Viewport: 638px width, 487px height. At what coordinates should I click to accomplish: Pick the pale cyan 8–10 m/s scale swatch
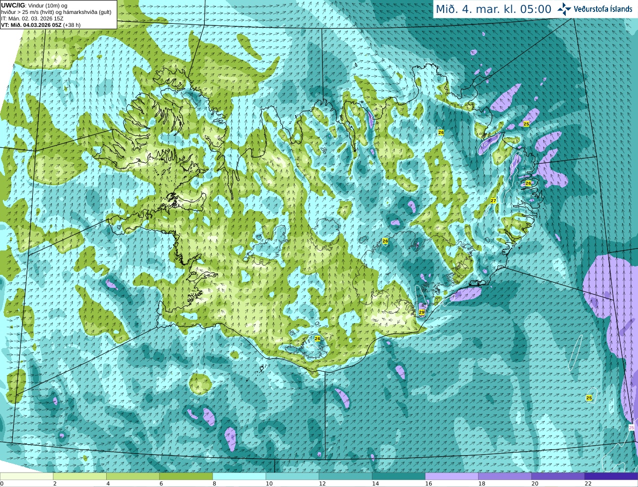tap(239, 477)
